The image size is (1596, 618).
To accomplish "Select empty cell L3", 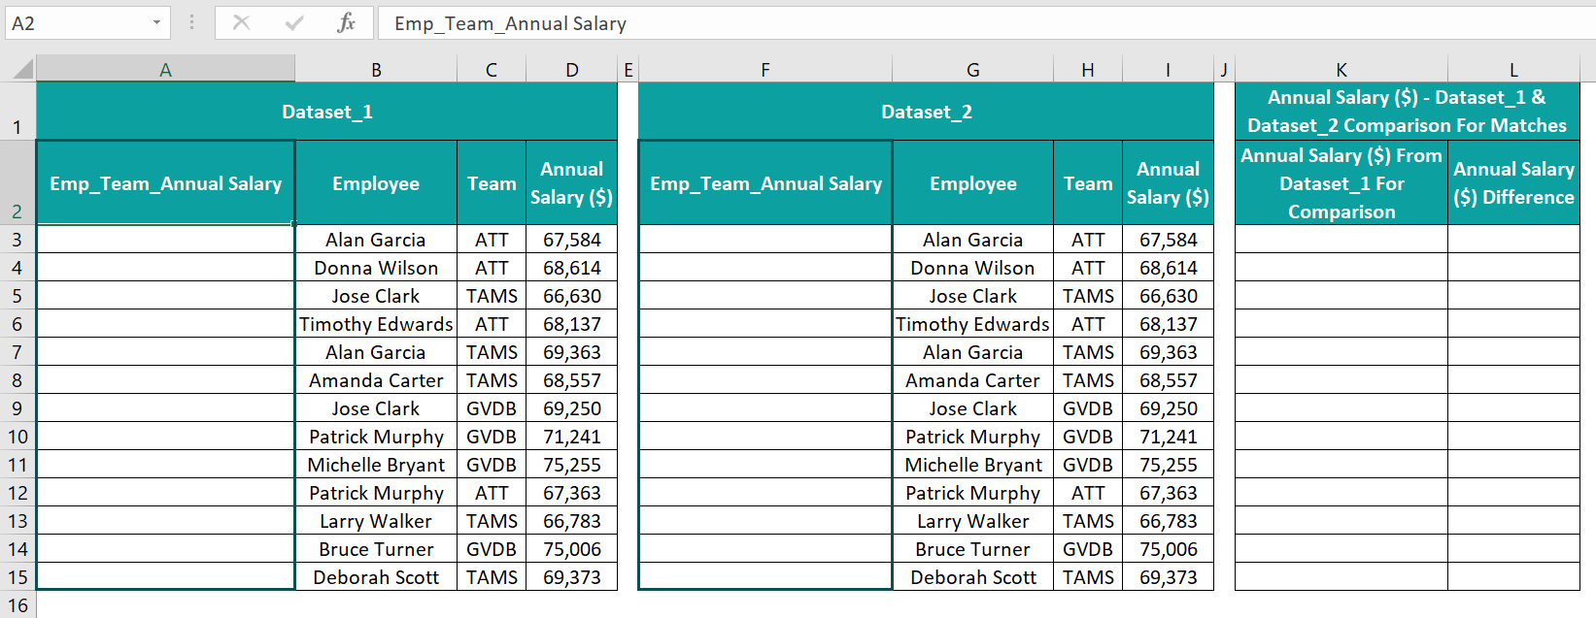I will click(x=1513, y=240).
